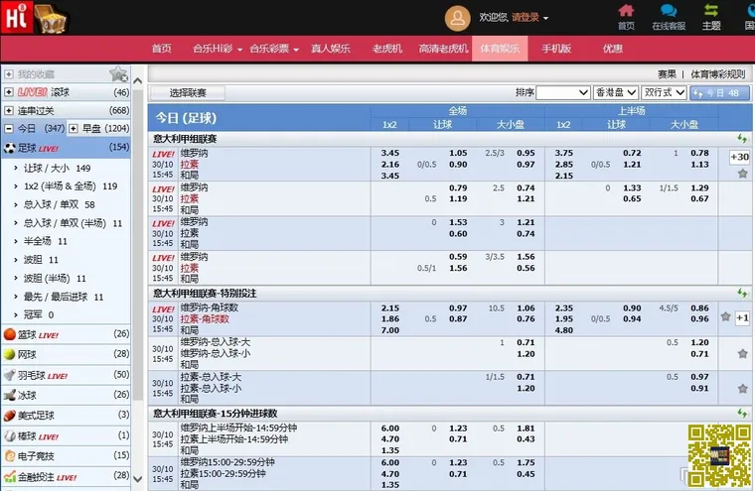Select the 金融投注 chart icon
Image resolution: width=755 pixels, height=491 pixels.
10,476
